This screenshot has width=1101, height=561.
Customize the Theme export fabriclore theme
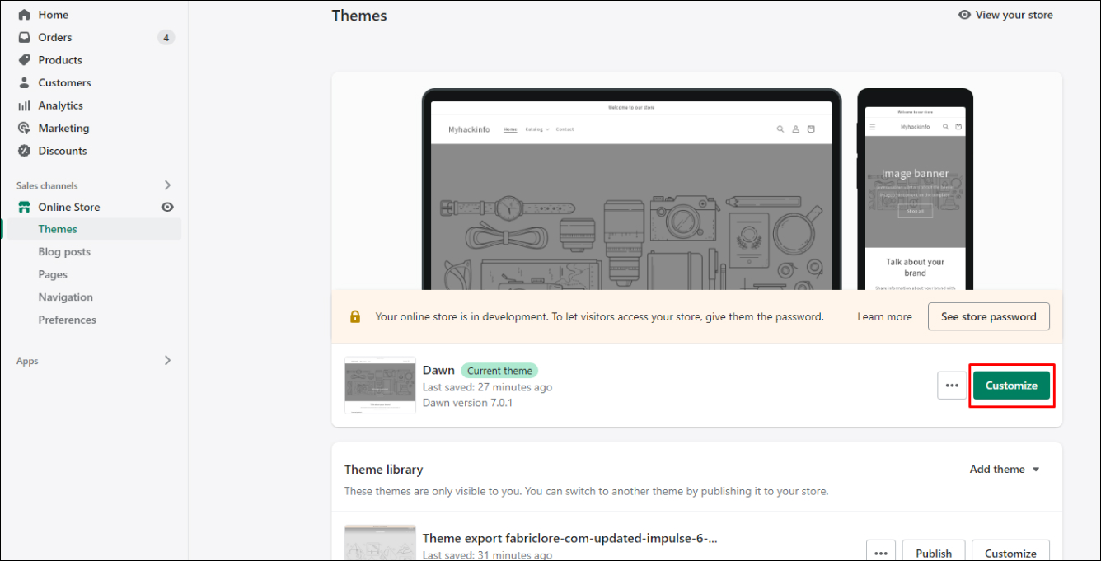[1011, 553]
